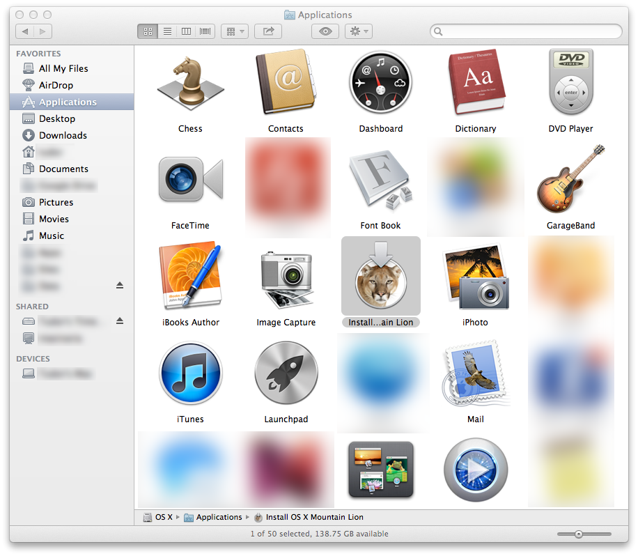This screenshot has width=638, height=556.
Task: Open AirDrop in the sidebar
Action: tap(72, 85)
